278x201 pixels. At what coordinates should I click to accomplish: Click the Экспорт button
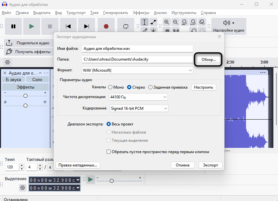click(x=211, y=165)
